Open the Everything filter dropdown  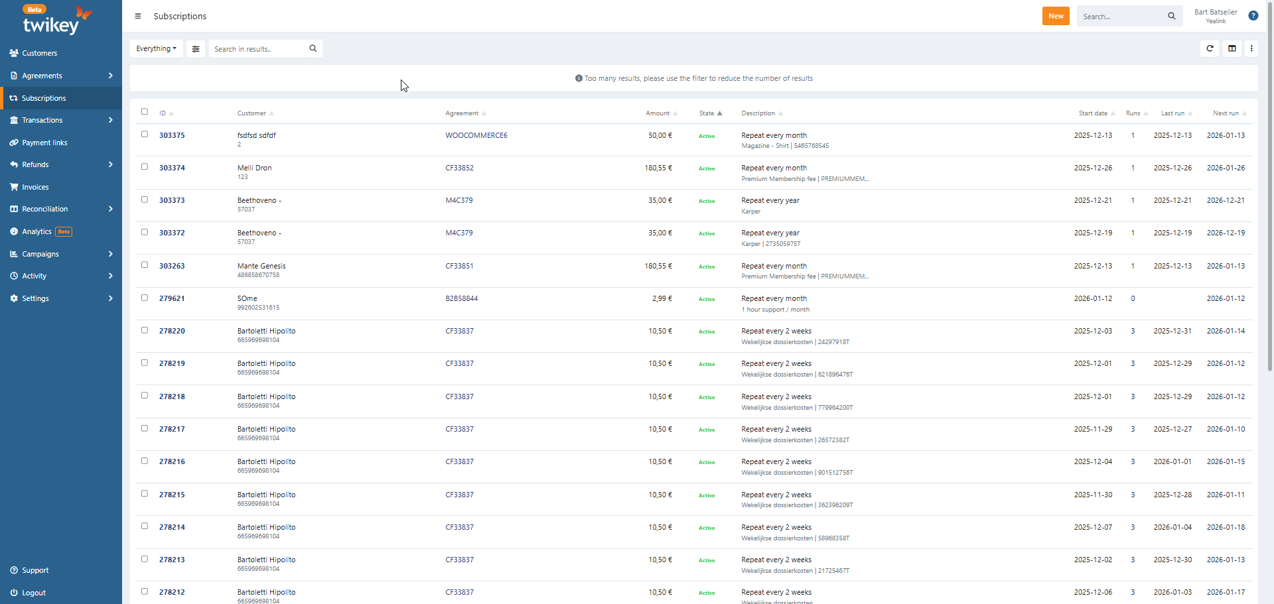[x=157, y=49]
